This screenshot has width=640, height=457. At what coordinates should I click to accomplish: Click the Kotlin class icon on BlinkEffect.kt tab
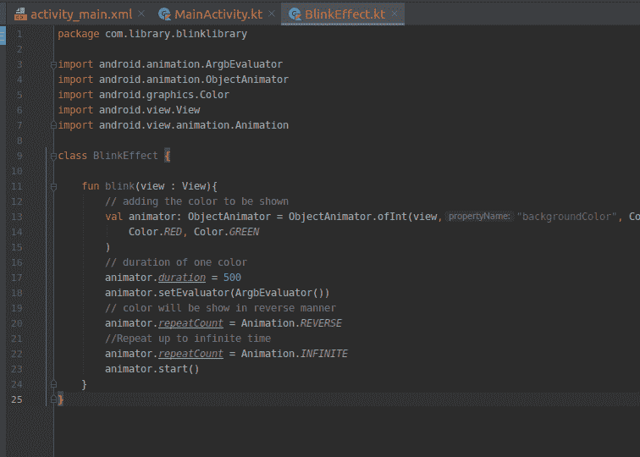point(295,15)
